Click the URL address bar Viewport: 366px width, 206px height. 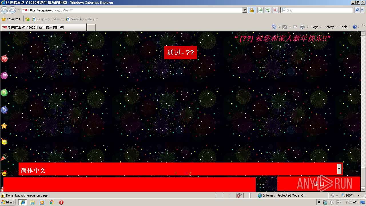point(132,10)
